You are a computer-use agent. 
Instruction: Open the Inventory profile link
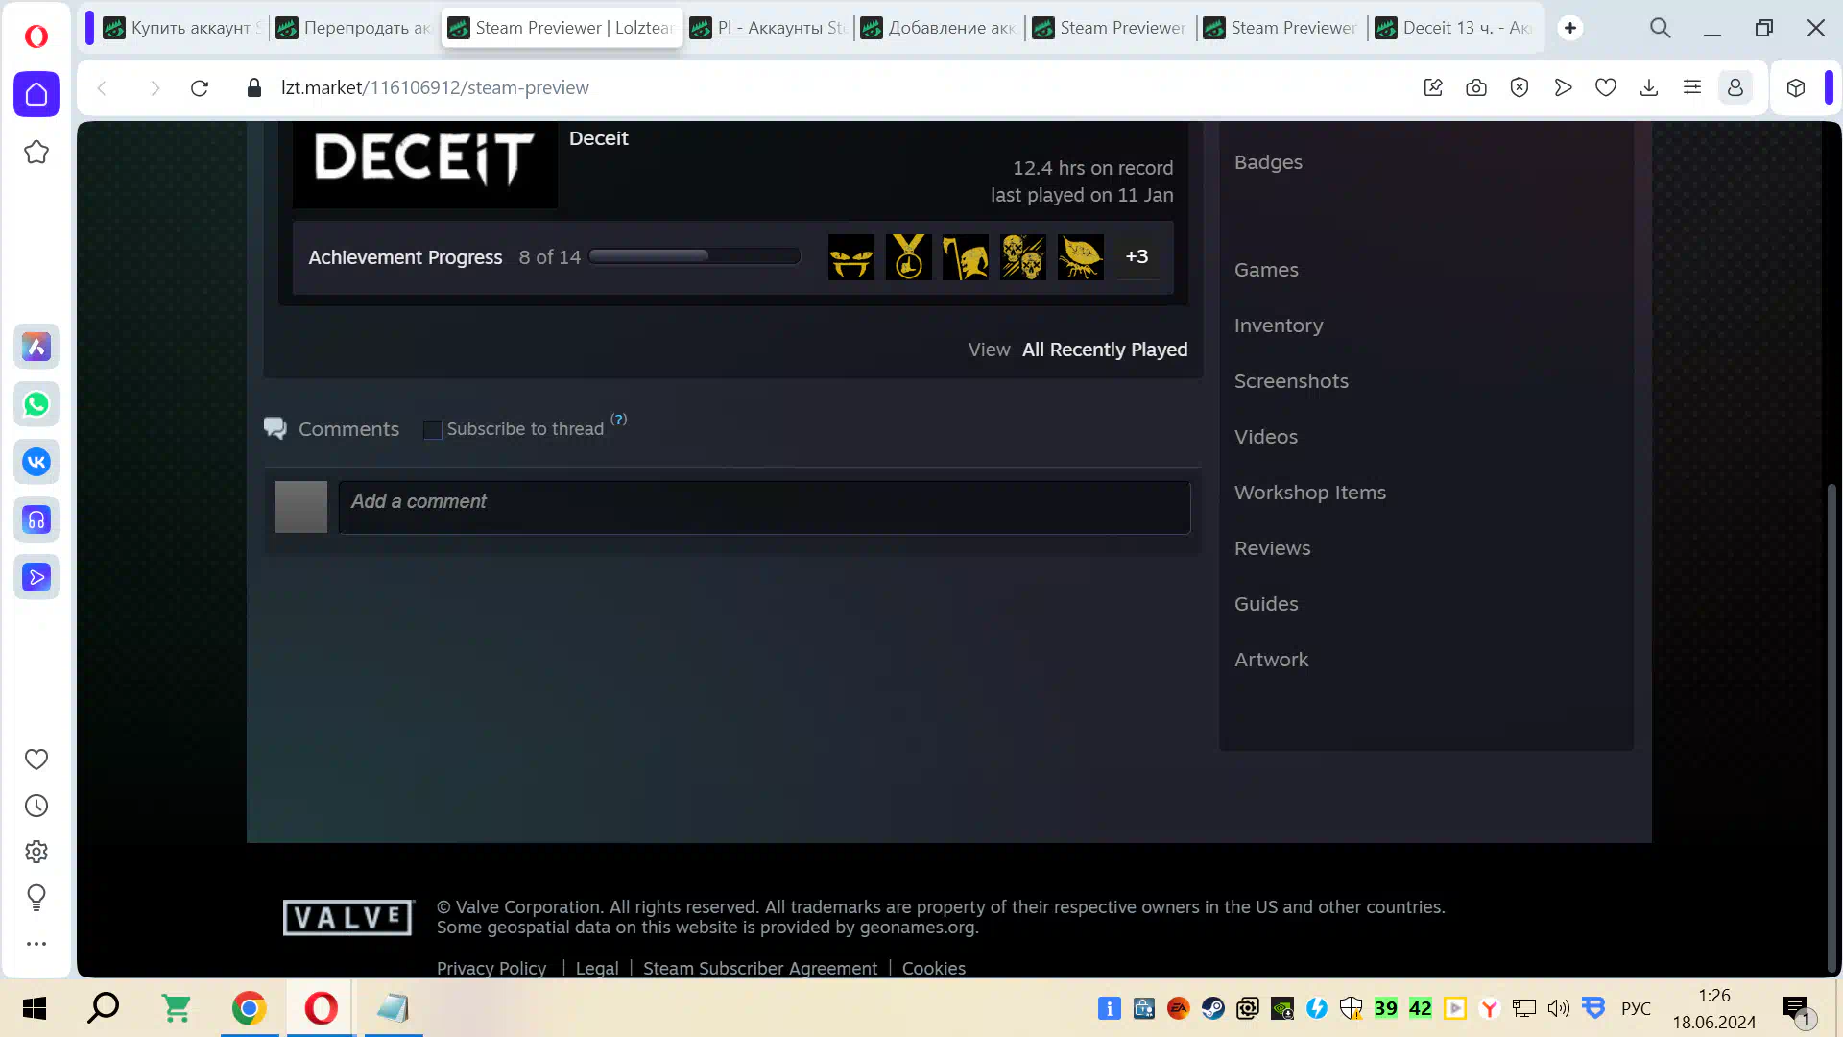(x=1279, y=326)
